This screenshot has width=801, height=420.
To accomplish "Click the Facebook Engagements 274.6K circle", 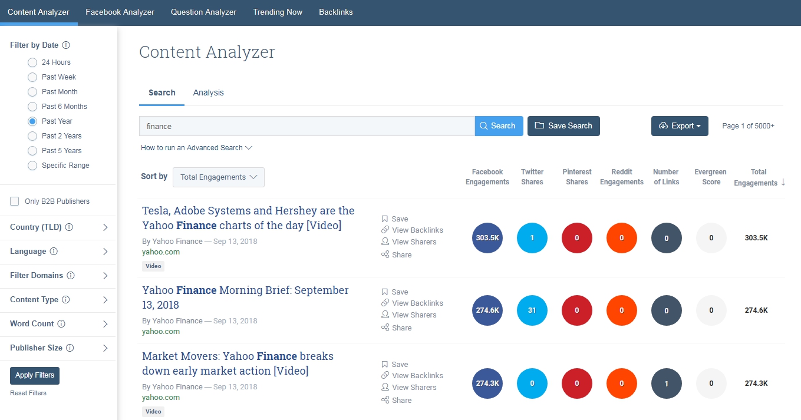I will (487, 310).
